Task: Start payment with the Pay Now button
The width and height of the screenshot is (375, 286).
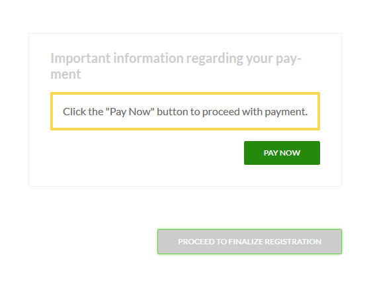Action: 282,153
